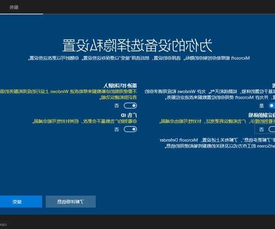Toggle the 墨迹书写和键入 switch
The image size is (275, 229).
[130, 105]
